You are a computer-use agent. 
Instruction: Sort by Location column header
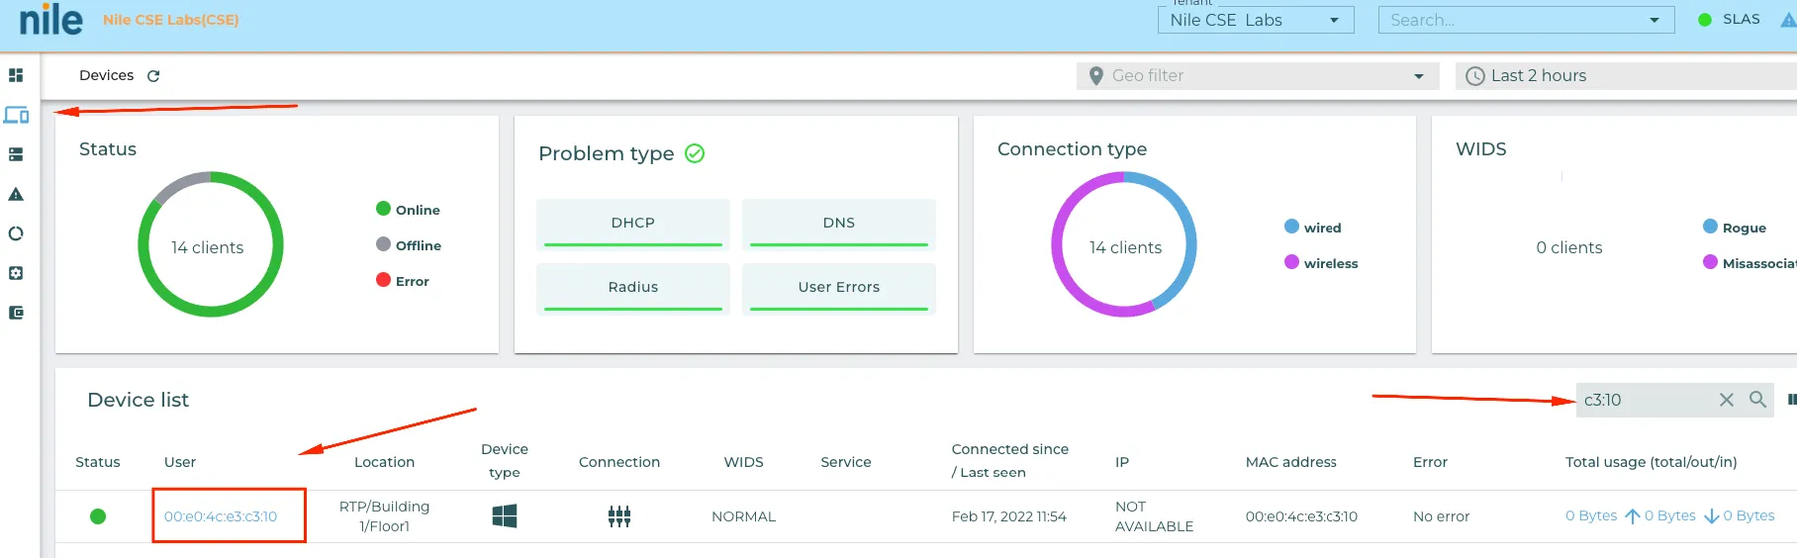[385, 462]
